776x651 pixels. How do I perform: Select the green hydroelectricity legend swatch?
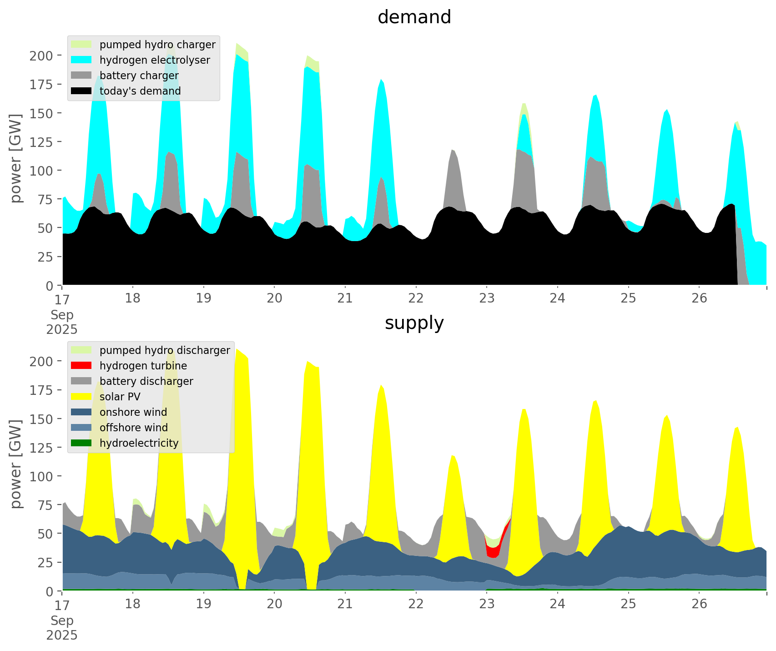point(81,443)
